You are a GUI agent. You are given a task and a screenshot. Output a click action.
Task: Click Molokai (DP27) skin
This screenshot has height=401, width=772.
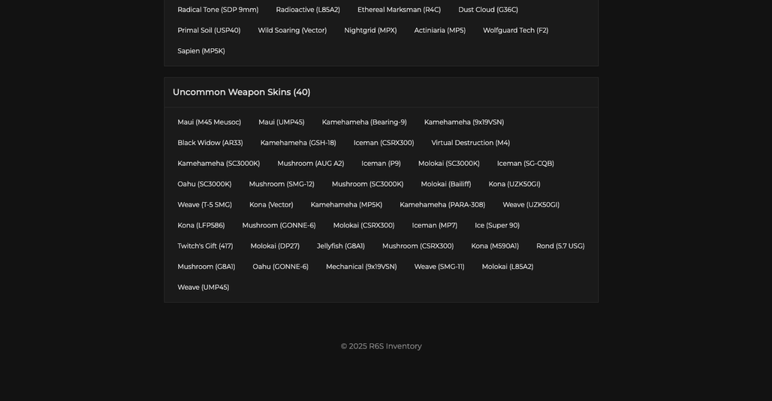coord(275,246)
